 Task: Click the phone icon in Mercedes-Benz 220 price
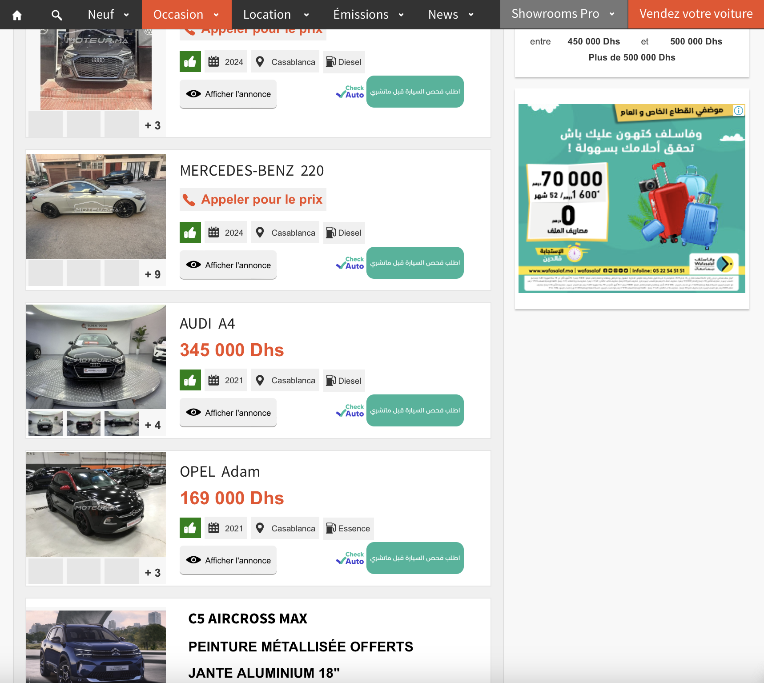tap(189, 200)
